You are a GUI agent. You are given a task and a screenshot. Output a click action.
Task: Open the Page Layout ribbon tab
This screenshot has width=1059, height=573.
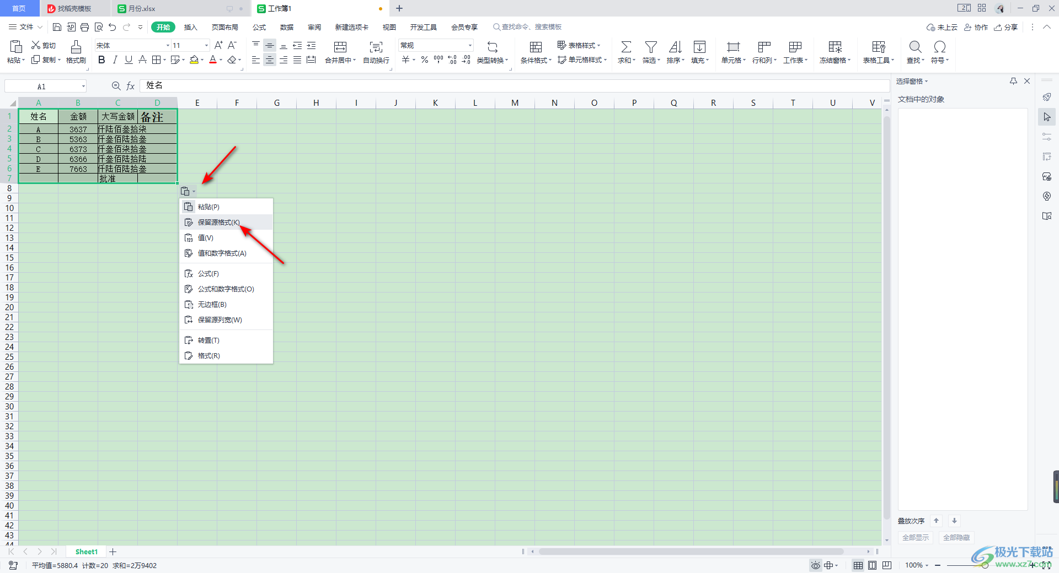[x=225, y=27]
